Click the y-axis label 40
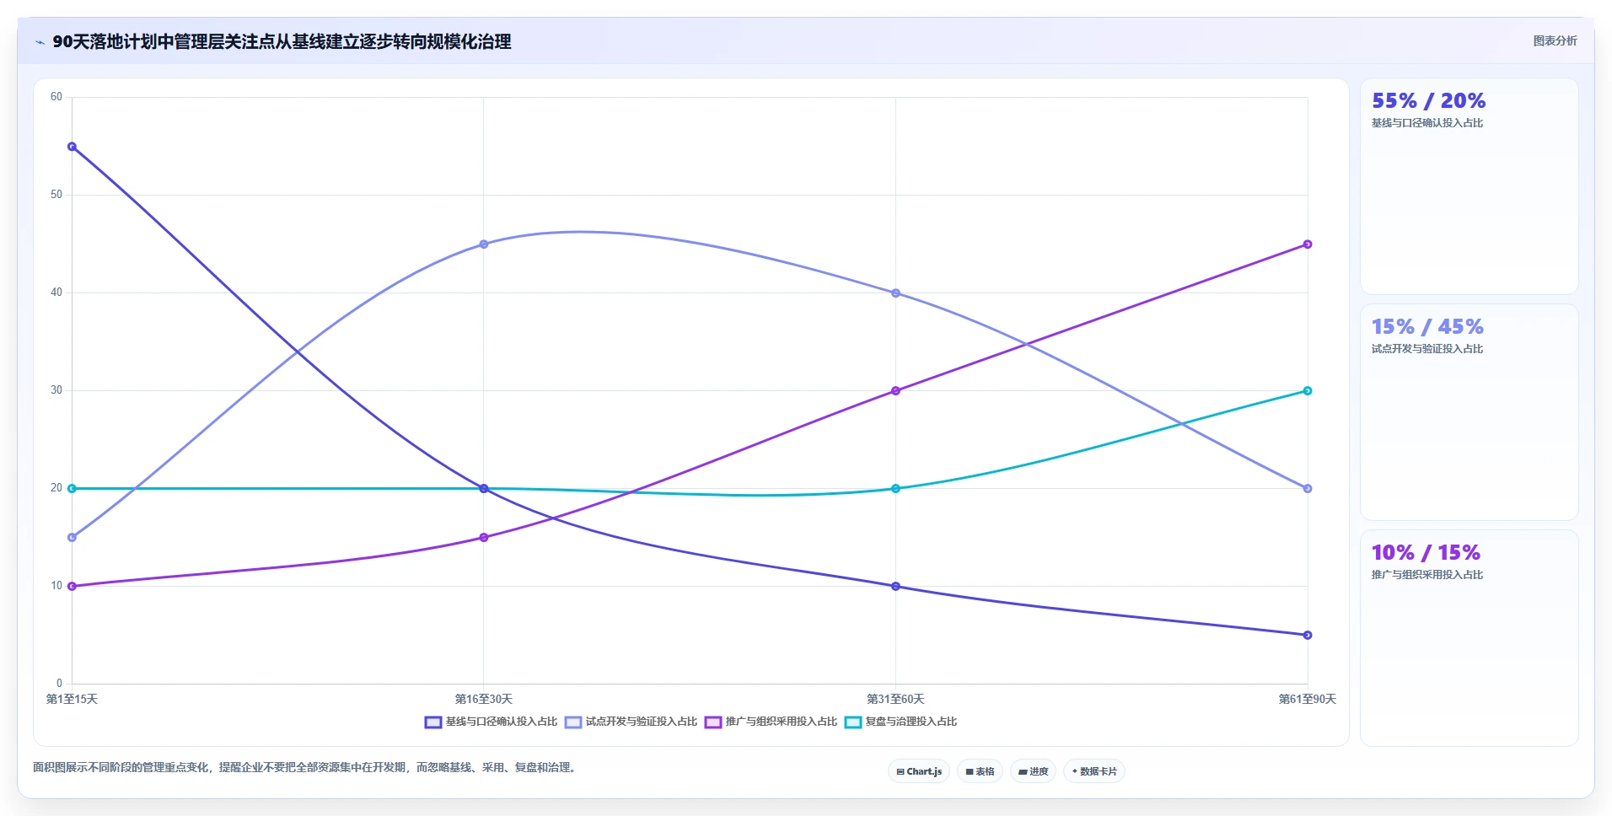This screenshot has height=816, width=1612. pos(56,293)
